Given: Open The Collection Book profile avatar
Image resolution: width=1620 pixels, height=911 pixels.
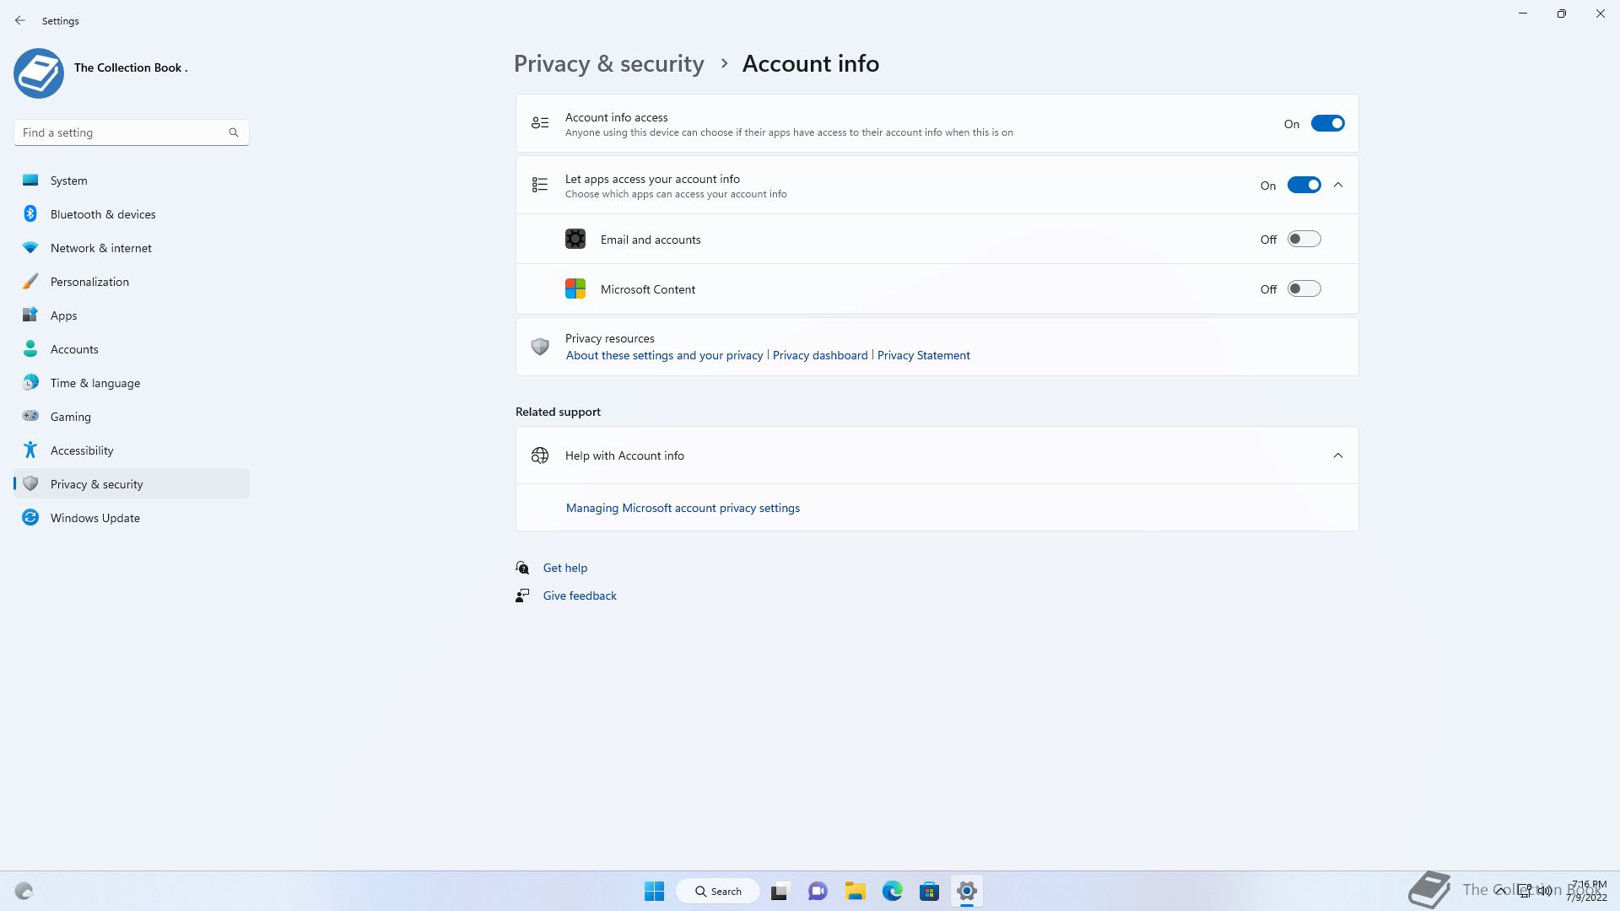Looking at the screenshot, I should [x=39, y=73].
